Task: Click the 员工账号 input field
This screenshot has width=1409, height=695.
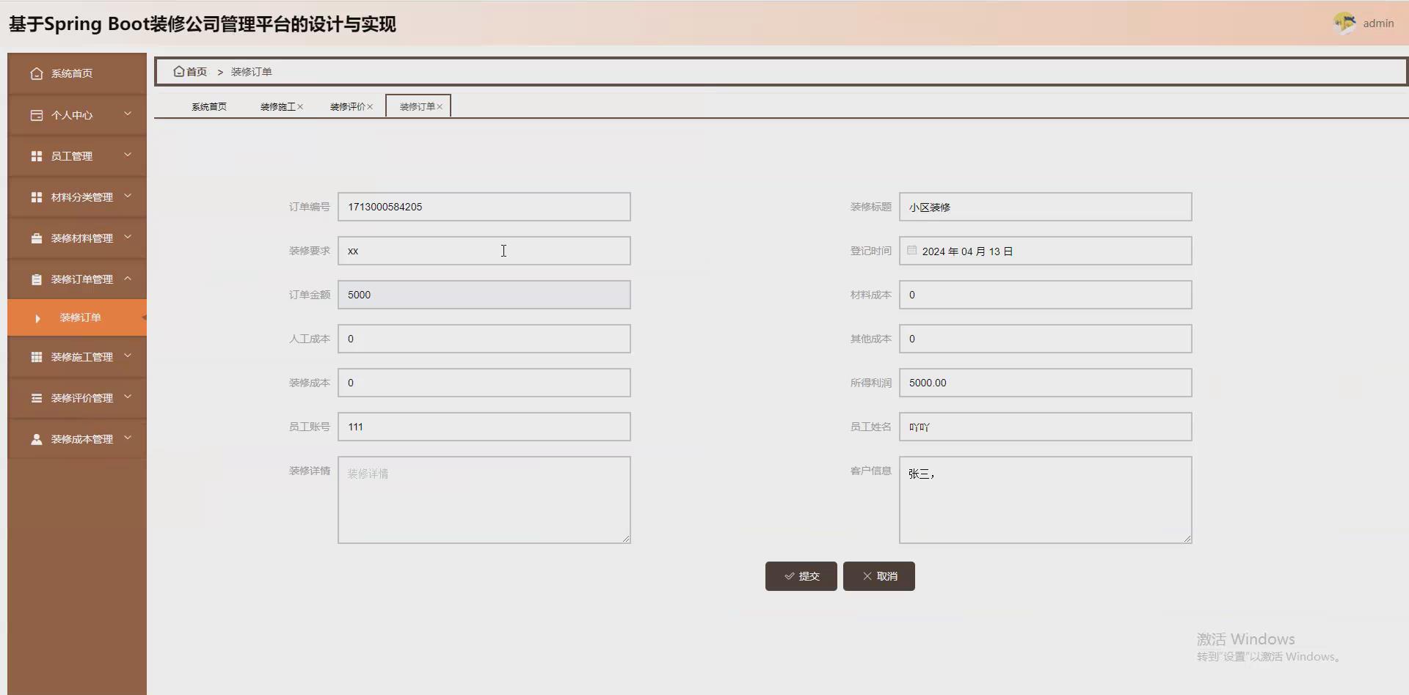Action: coord(484,427)
